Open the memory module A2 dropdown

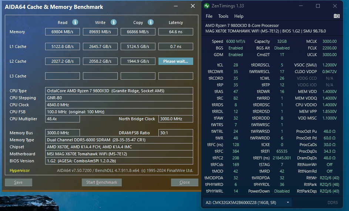point(247,203)
